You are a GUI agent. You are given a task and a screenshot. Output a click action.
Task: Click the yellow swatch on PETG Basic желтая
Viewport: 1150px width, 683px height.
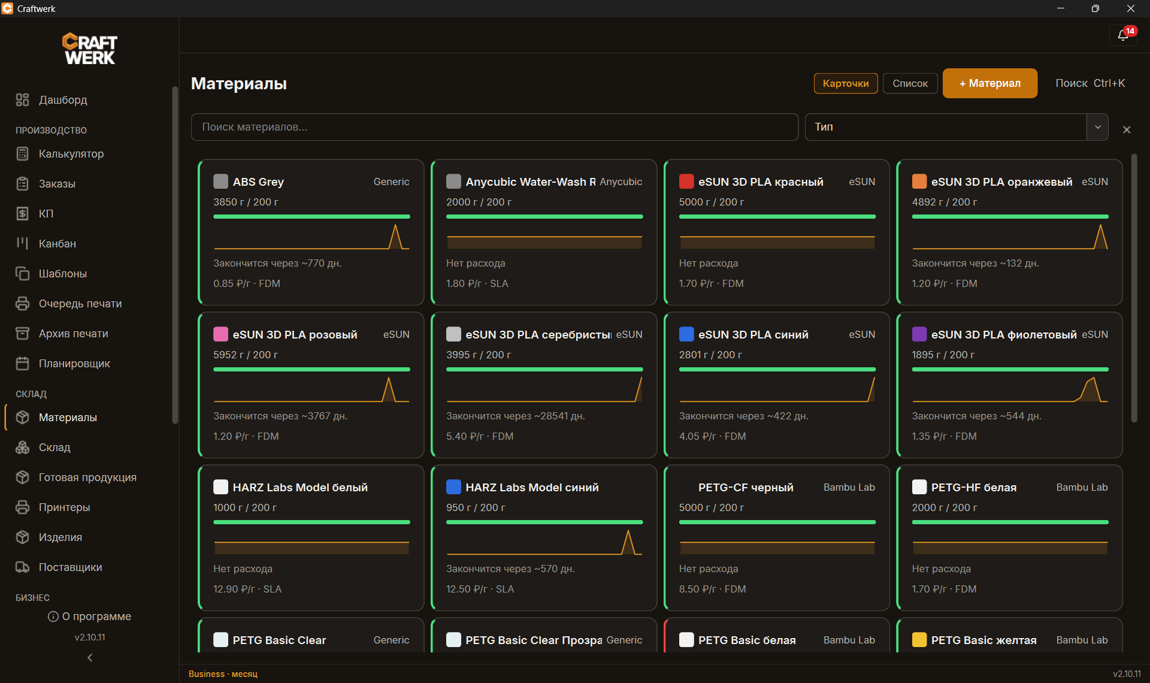pos(919,640)
